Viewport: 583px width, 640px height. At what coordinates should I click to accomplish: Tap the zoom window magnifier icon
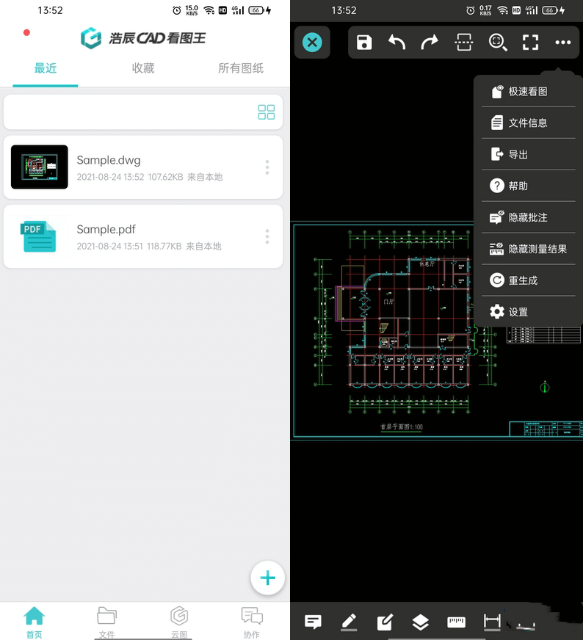tap(498, 43)
